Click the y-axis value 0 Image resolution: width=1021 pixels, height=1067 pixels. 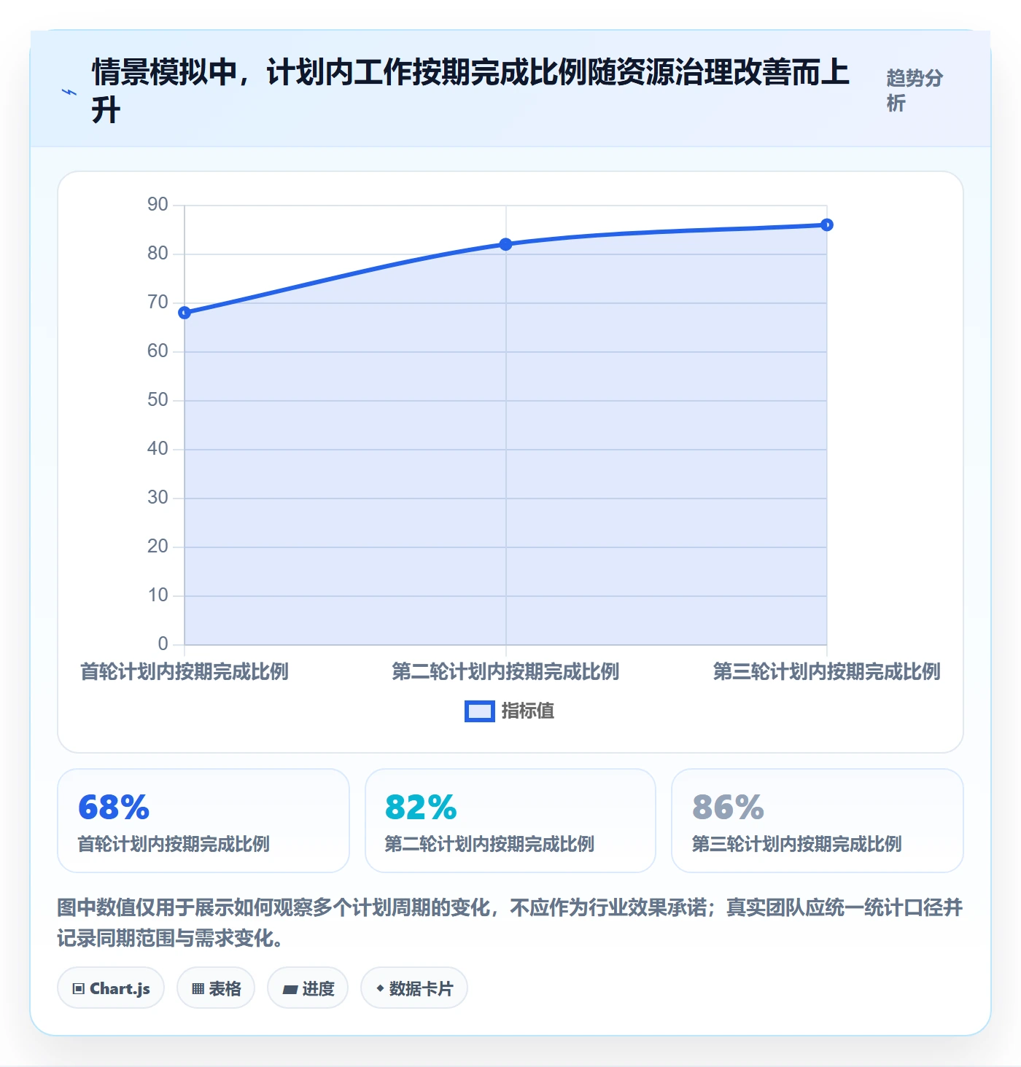[163, 644]
